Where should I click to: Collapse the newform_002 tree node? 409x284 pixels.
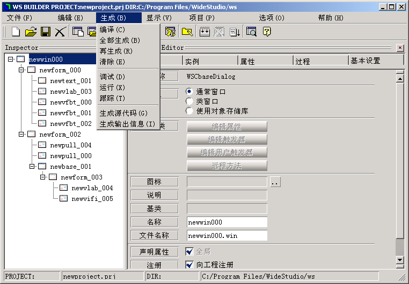pyautogui.click(x=21, y=134)
